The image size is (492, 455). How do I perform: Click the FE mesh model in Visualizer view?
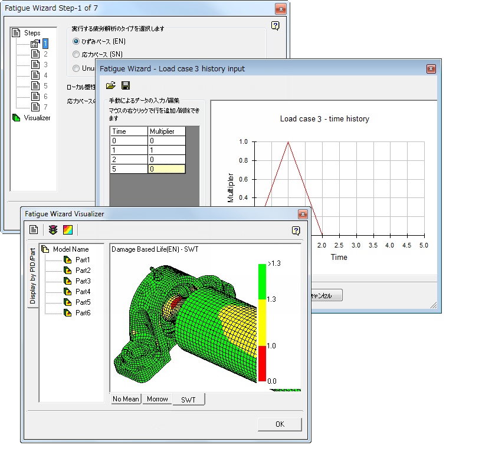[x=185, y=324]
